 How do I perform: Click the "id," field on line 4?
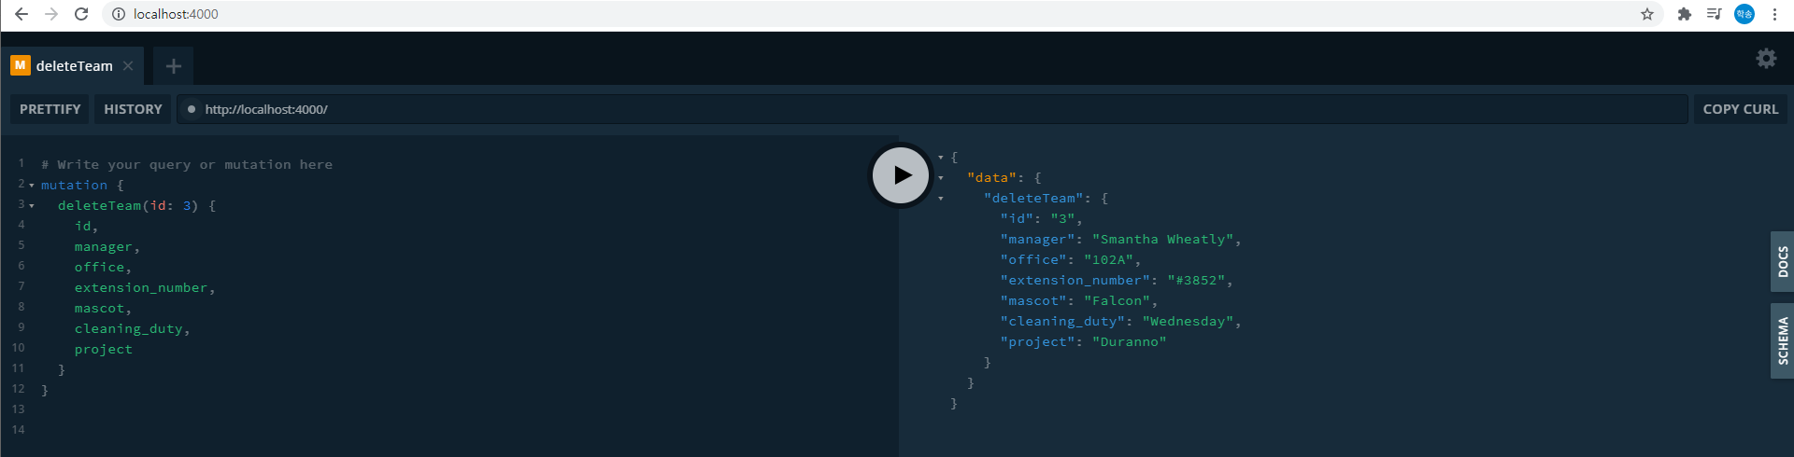86,227
